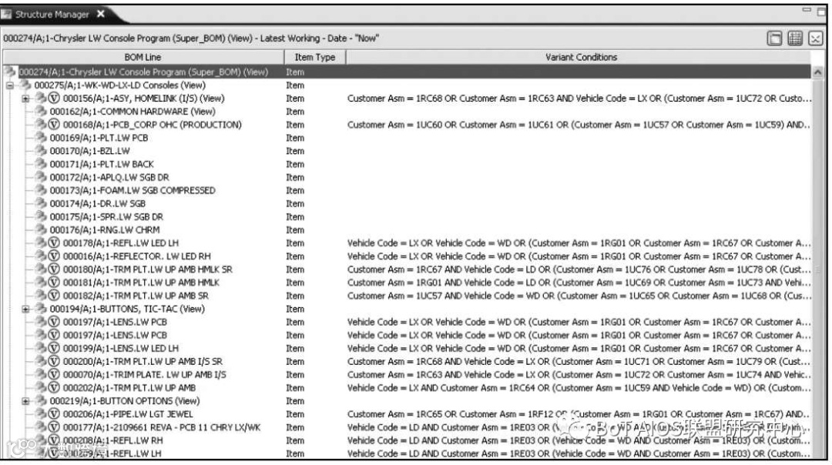Select the top Super_BOM root row
Image resolution: width=832 pixels, height=465 pixels.
click(407, 72)
